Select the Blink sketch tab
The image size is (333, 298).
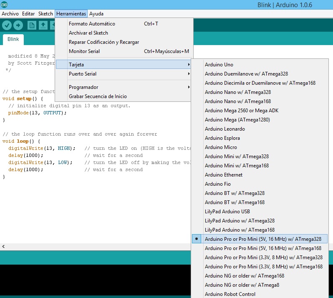(x=13, y=39)
